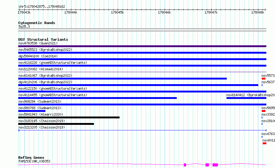Select the truncated nsv3392 label
The width and height of the screenshot is (275, 168).
268,114
